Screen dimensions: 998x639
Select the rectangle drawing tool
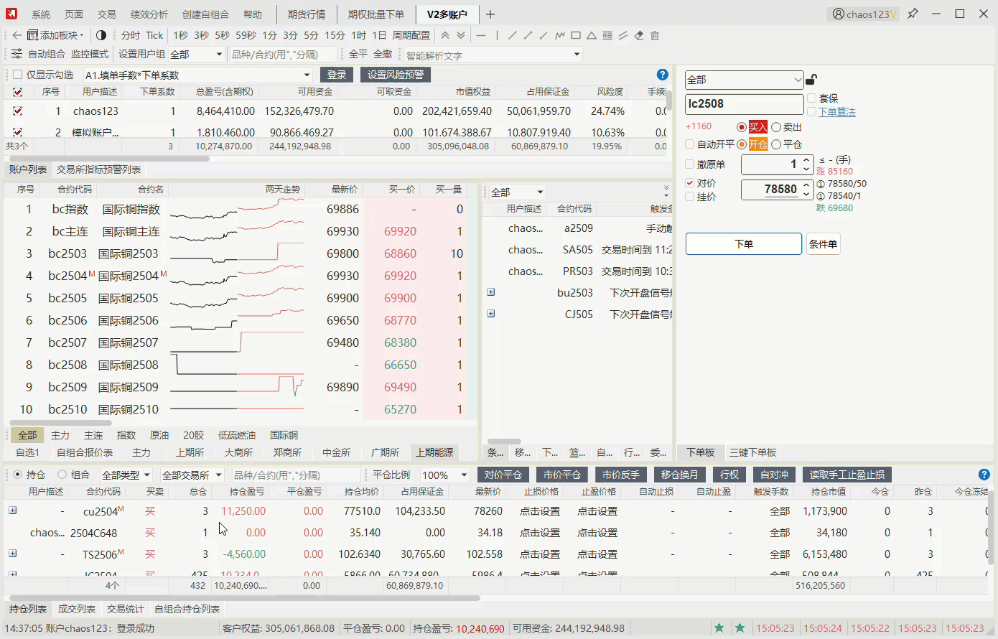[576, 35]
